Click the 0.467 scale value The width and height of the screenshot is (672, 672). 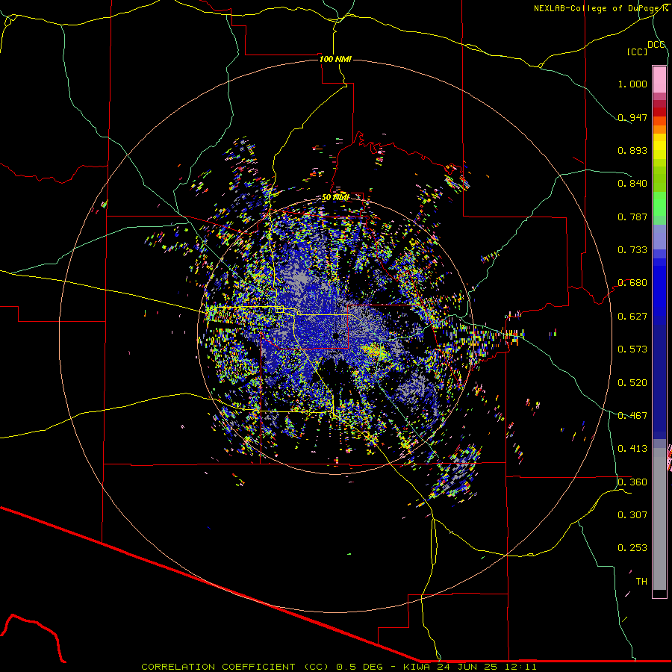point(632,416)
